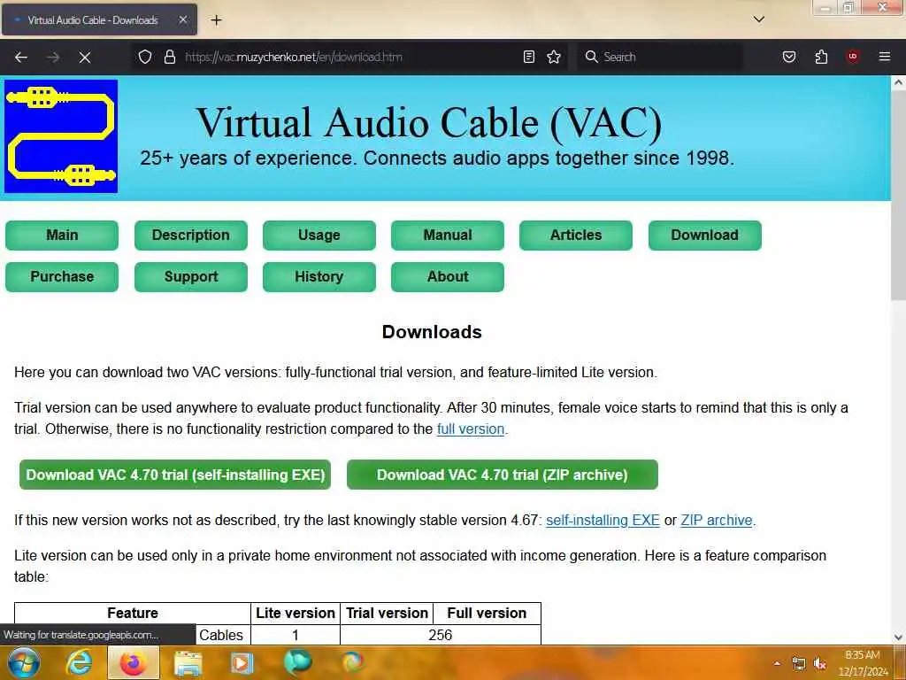Click the muted volume tray icon
Image resolution: width=906 pixels, height=680 pixels.
[x=819, y=663]
